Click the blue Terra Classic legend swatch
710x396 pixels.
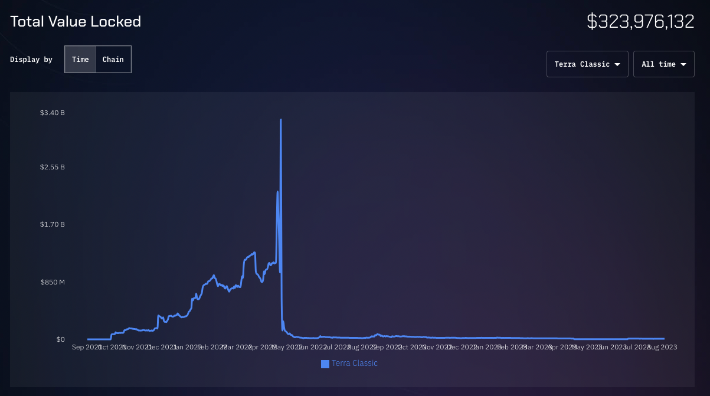tap(325, 364)
